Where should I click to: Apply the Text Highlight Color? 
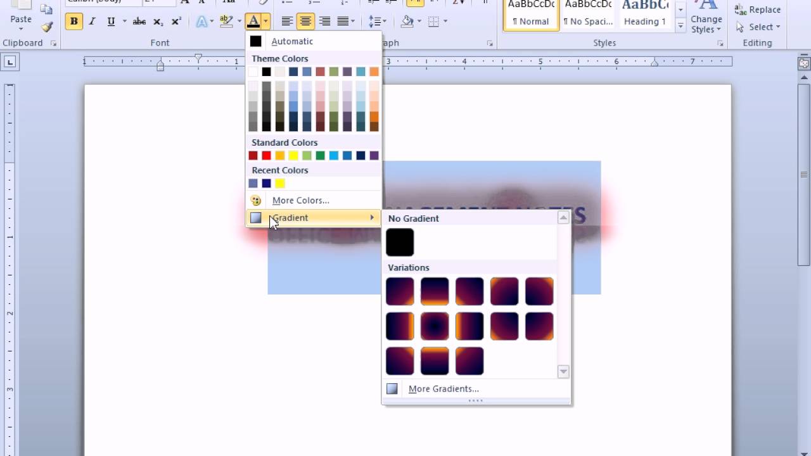[226, 22]
